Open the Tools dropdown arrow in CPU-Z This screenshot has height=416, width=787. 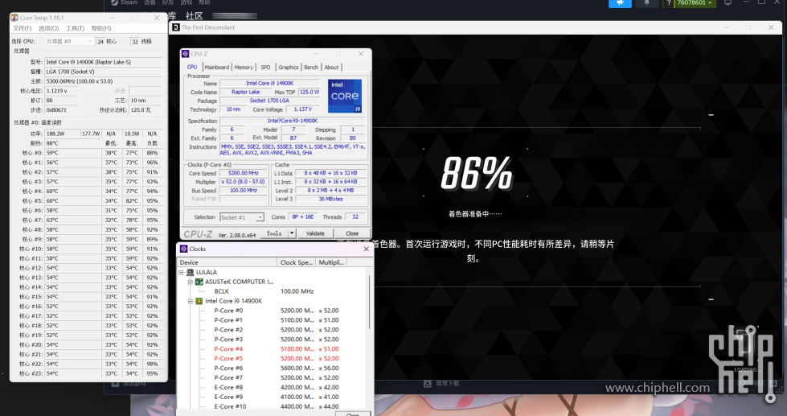pyautogui.click(x=292, y=233)
